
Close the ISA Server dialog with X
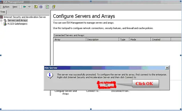(x=167, y=68)
